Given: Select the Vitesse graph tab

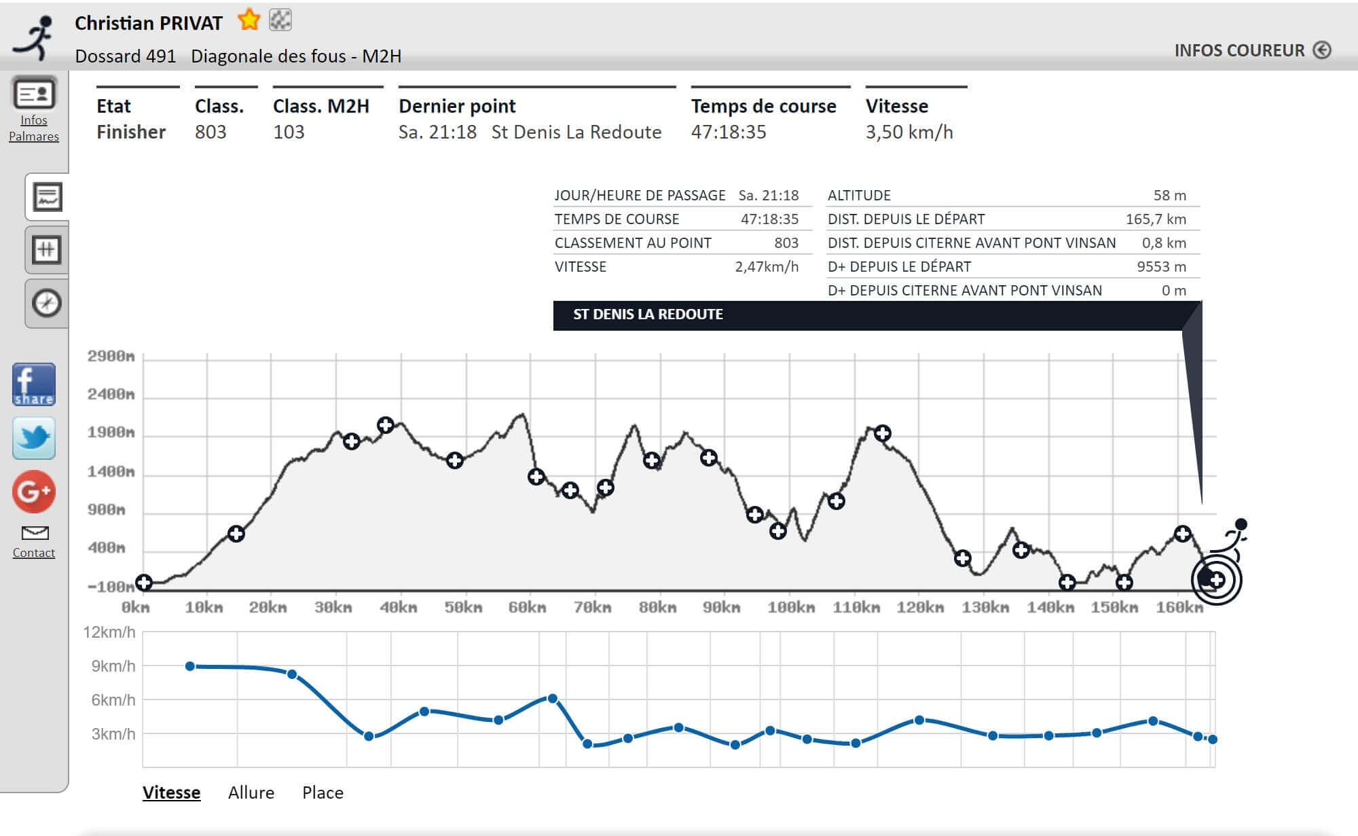Looking at the screenshot, I should 171,793.
